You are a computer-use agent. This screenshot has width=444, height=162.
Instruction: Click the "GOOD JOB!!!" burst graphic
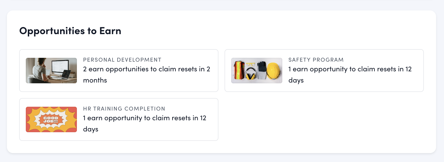51,119
